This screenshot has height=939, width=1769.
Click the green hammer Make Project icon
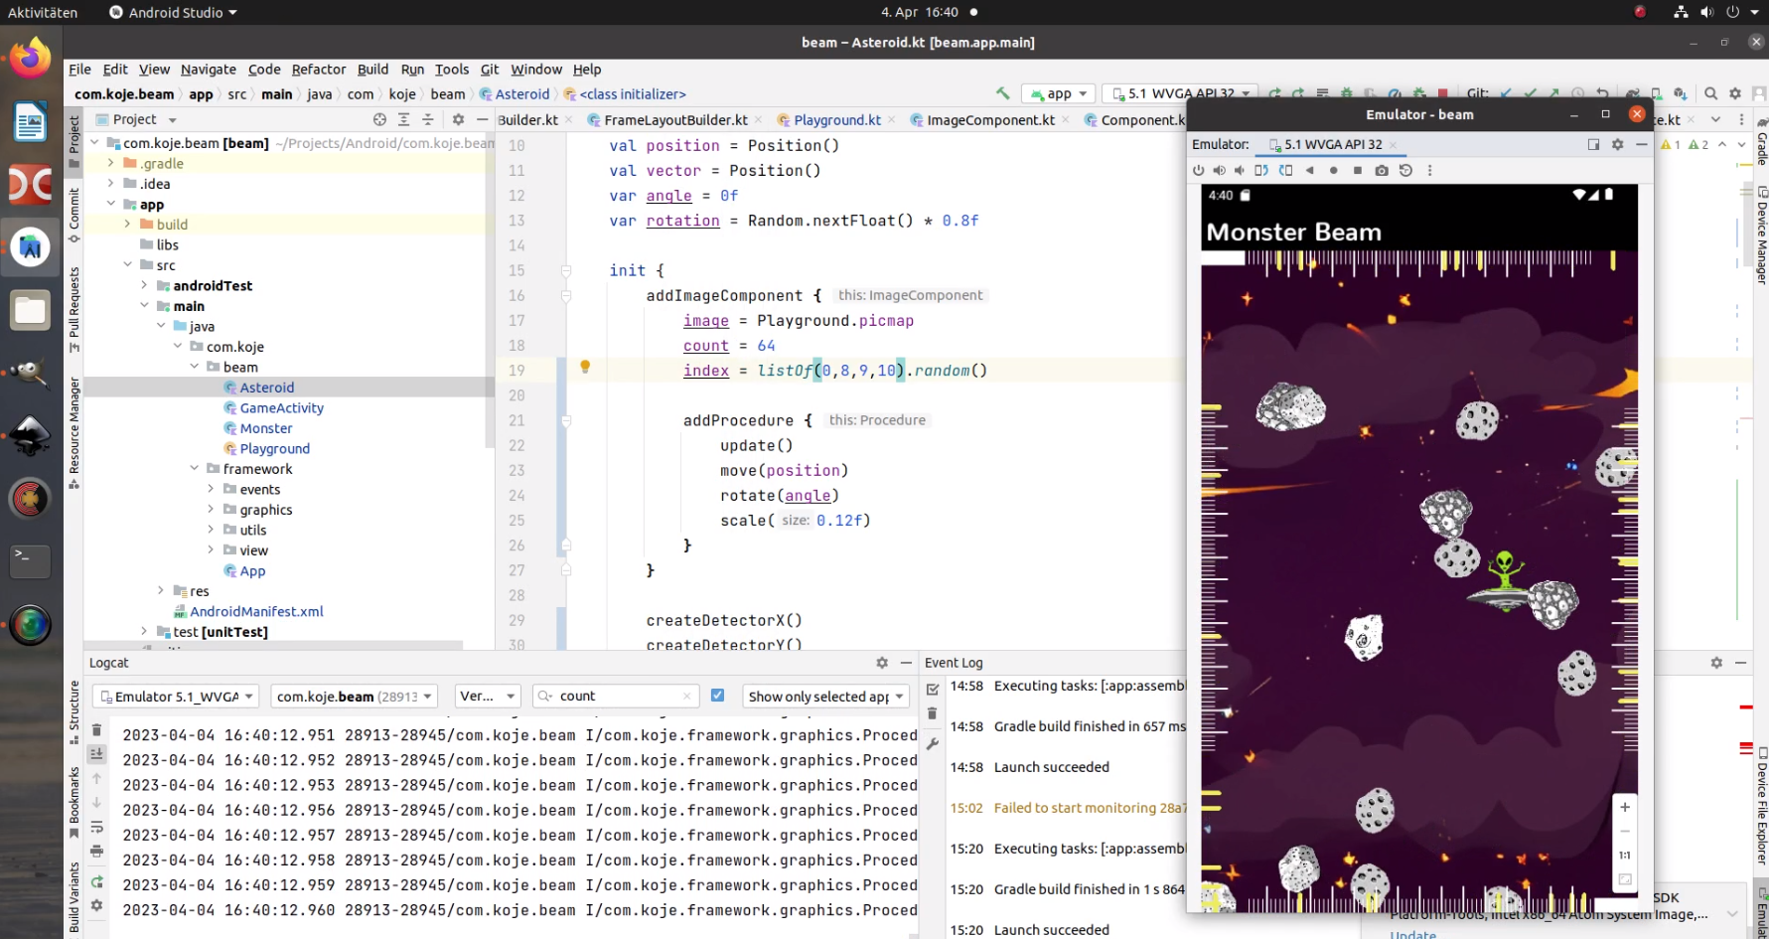tap(1003, 93)
